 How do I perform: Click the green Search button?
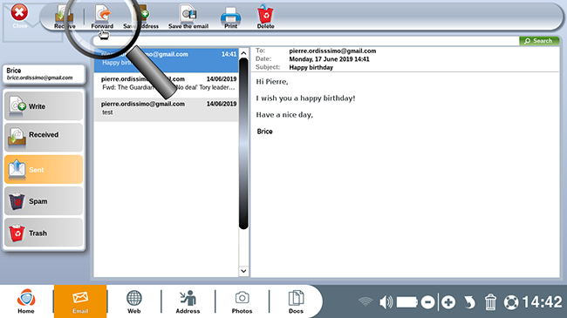point(539,41)
